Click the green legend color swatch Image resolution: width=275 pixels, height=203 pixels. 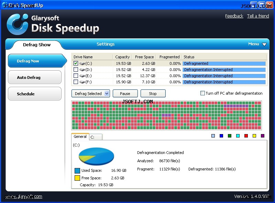[x=230, y=136]
